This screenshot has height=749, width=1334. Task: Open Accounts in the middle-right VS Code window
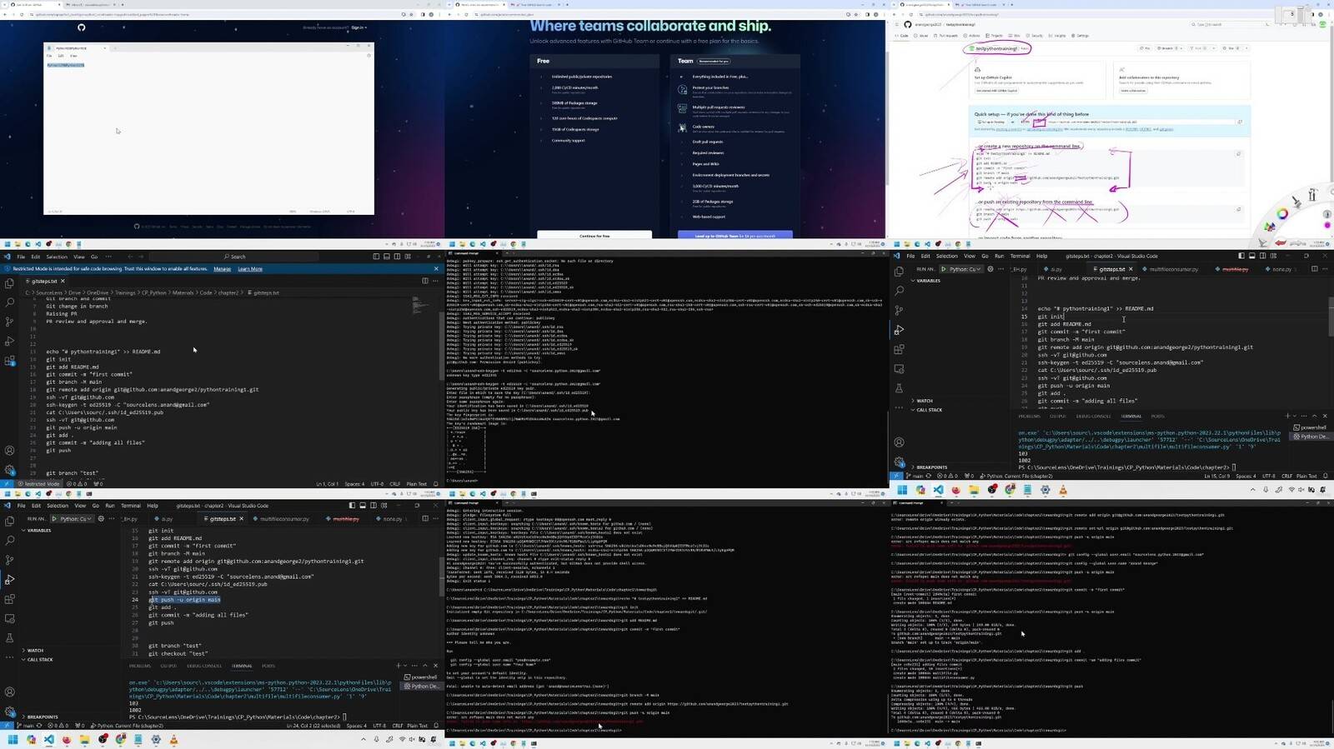point(899,442)
